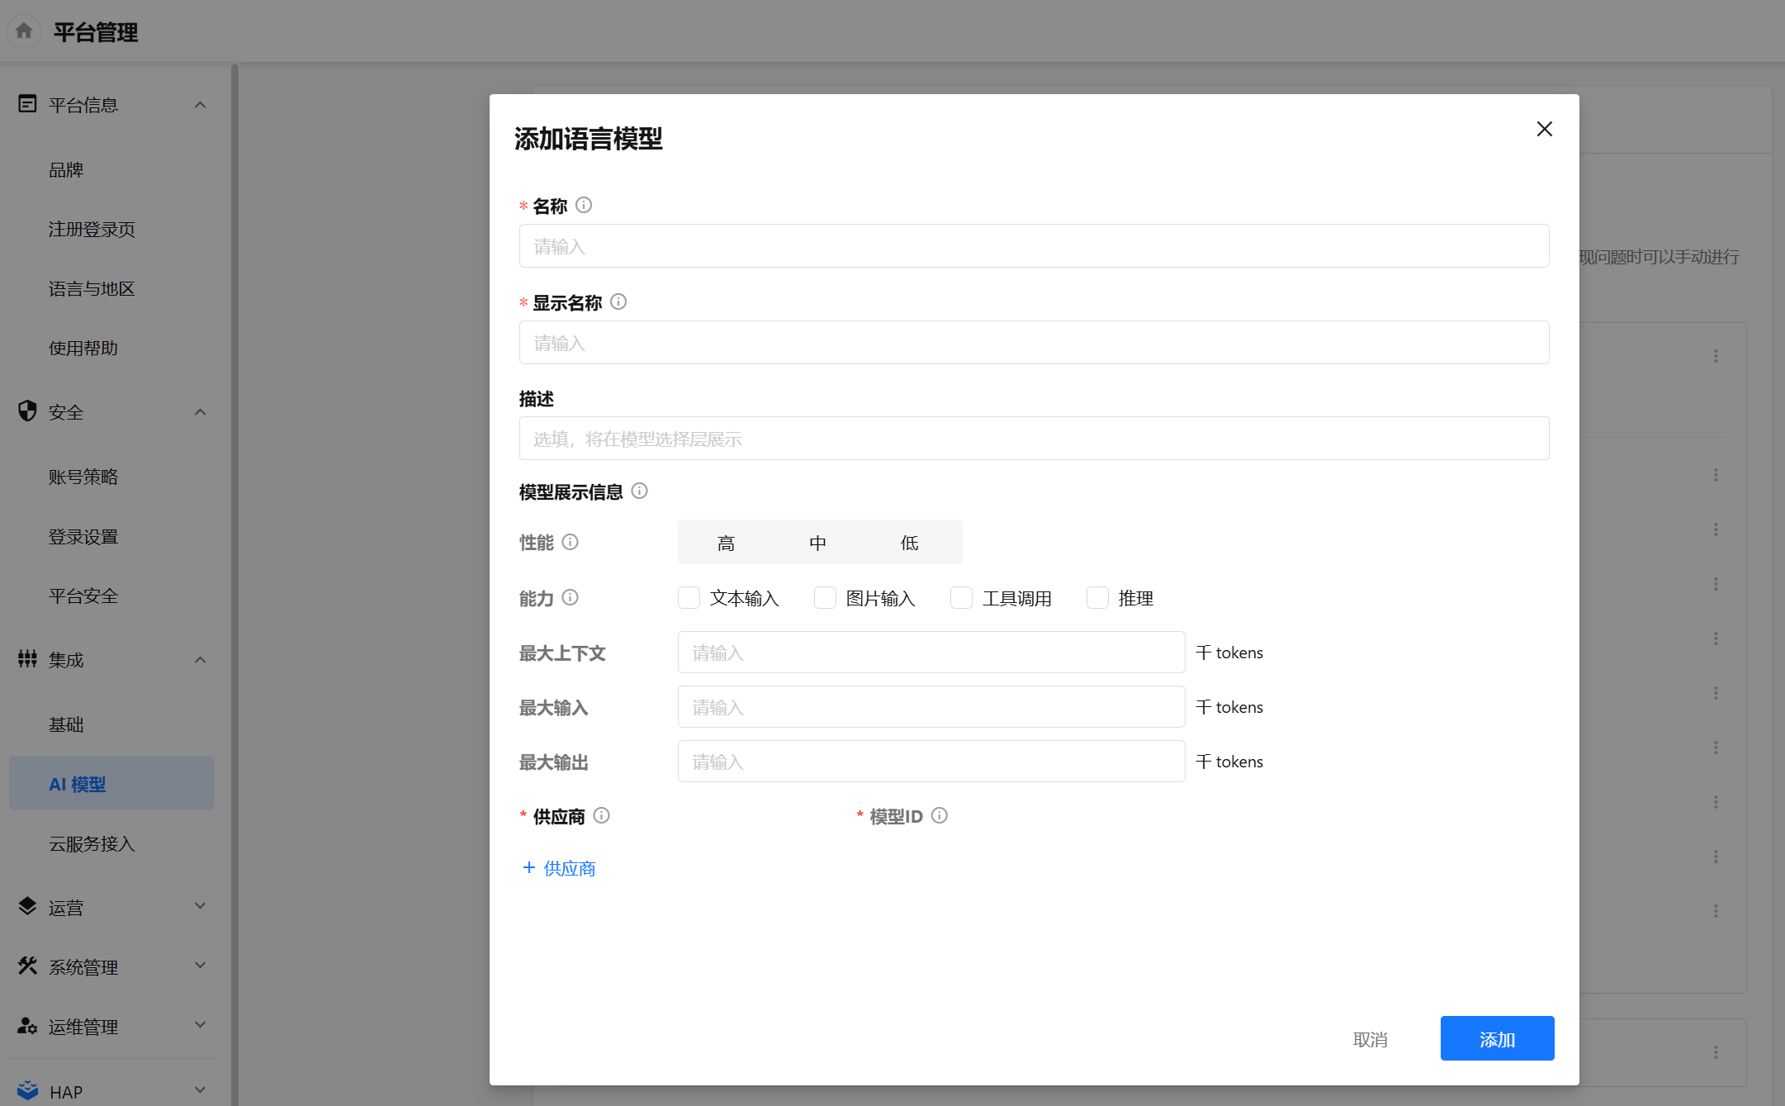Focus the 名称 input field
Viewport: 1785px width, 1106px height.
coord(1034,246)
